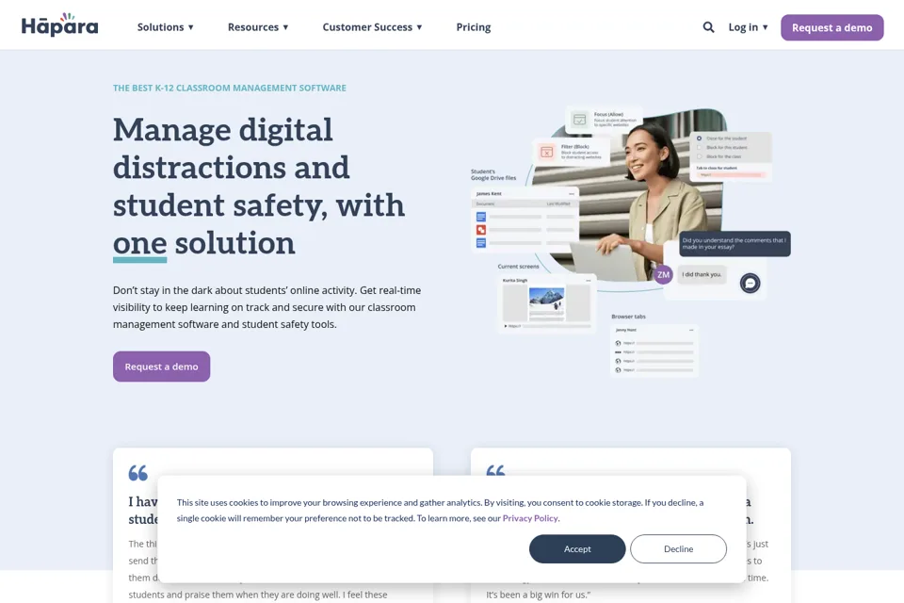Expand the Resources menu
This screenshot has width=904, height=603.
click(x=258, y=27)
